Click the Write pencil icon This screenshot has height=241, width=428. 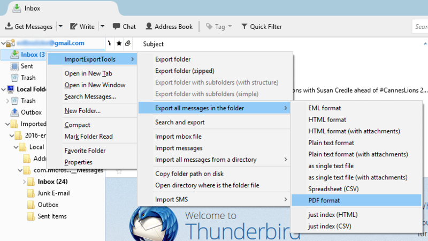pyautogui.click(x=74, y=26)
